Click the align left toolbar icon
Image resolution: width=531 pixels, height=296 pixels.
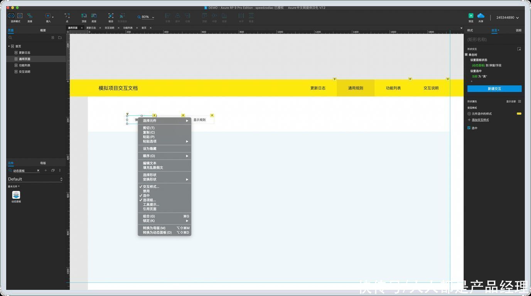pyautogui.click(x=168, y=16)
